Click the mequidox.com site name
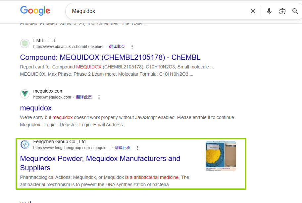 (x=48, y=91)
